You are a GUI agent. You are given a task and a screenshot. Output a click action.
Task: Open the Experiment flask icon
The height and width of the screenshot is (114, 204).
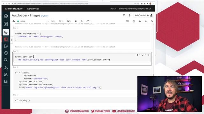[146, 21]
